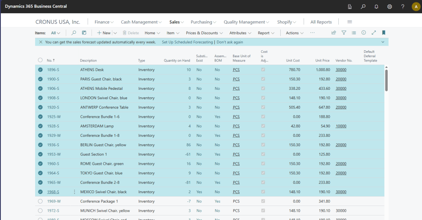Click the help question mark icon
Viewport: 422px width, 220px height.
[x=403, y=7]
